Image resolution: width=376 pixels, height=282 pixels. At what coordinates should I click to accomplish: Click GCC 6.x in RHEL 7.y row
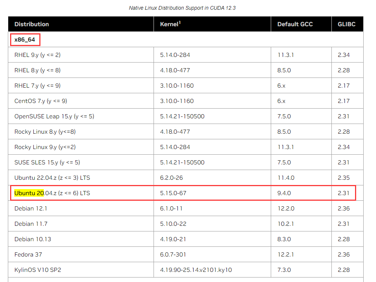pos(282,86)
